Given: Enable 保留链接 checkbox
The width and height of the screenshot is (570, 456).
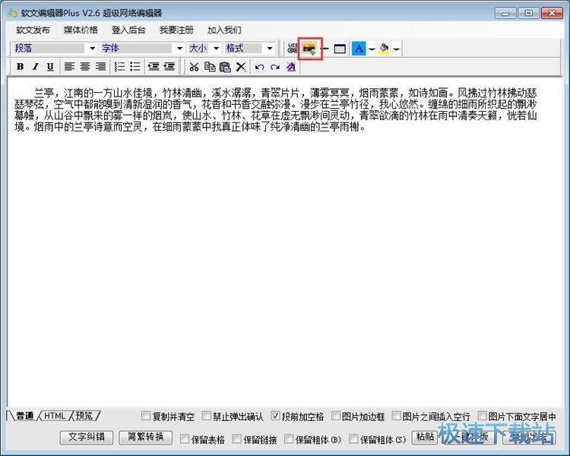Looking at the screenshot, I should (x=236, y=439).
